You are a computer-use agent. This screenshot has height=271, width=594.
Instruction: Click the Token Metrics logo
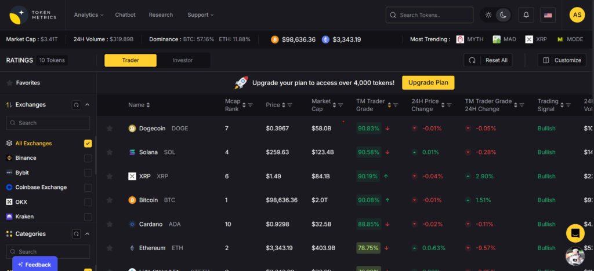click(33, 14)
